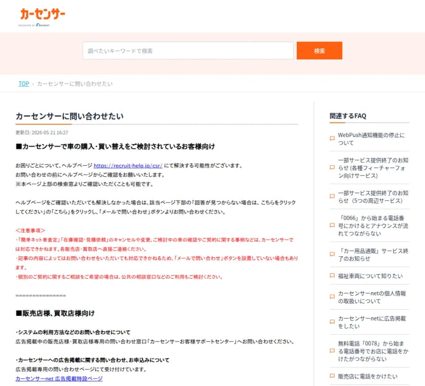Click the red ＜注意事項＞ label
This screenshot has width=425, height=386.
(x=30, y=230)
